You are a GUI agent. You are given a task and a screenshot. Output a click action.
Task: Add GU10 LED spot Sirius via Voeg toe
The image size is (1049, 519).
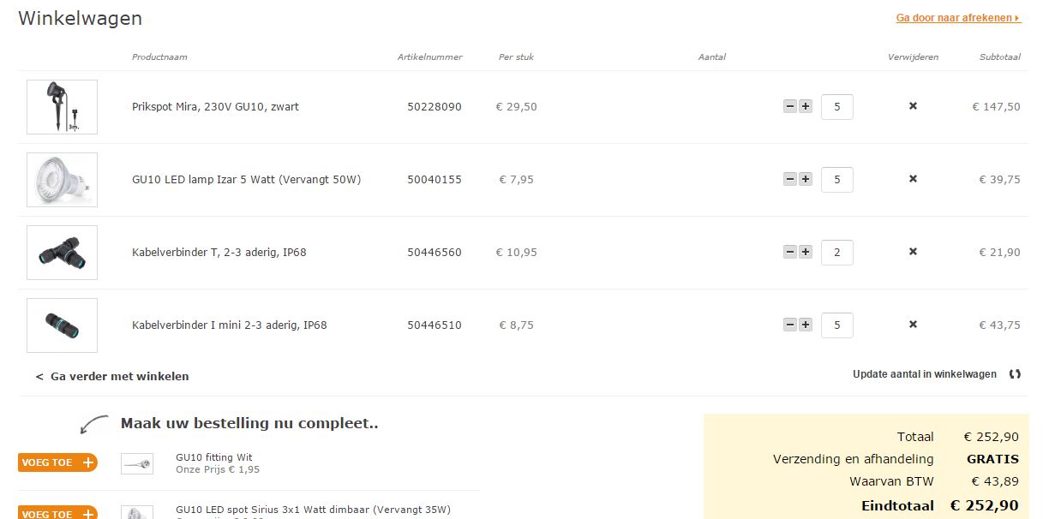57,513
